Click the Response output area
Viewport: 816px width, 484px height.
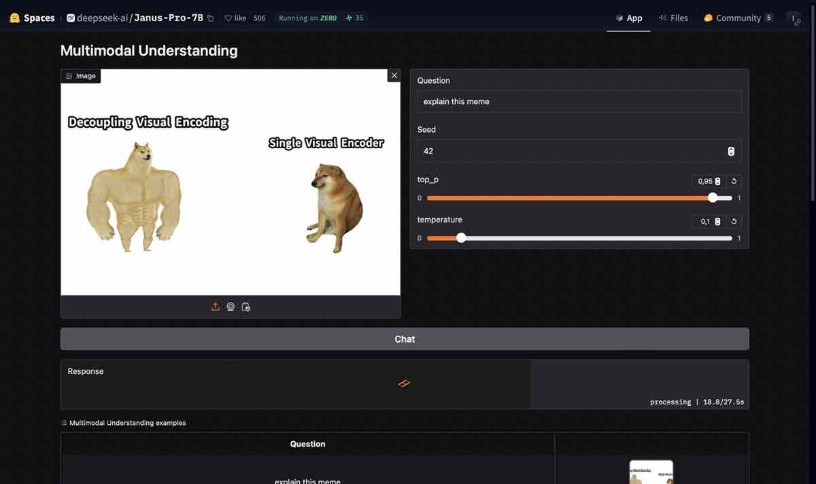405,384
